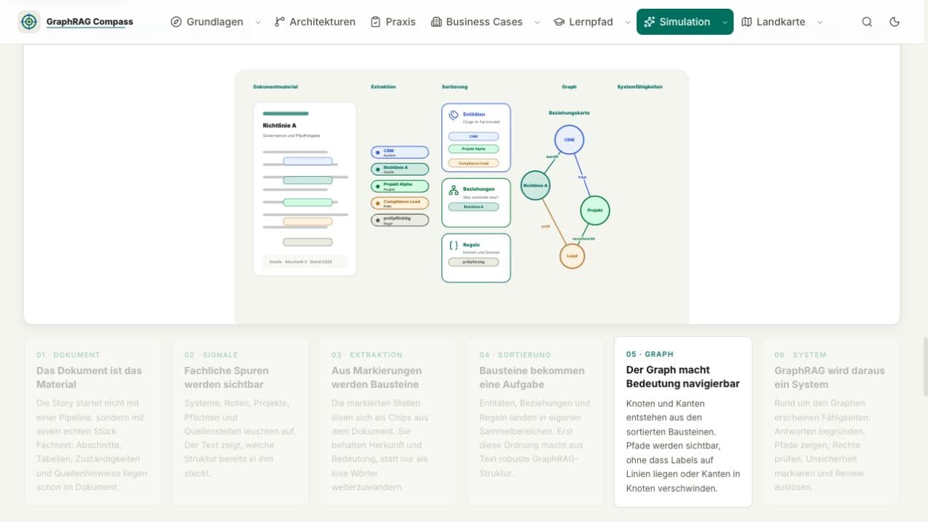Select step 03 Extraktion card
This screenshot has width=928, height=522.
coord(388,422)
